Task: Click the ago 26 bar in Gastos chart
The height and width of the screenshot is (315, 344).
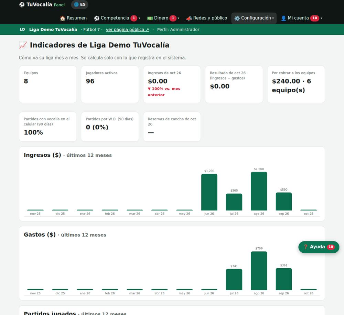Action: pos(259,271)
